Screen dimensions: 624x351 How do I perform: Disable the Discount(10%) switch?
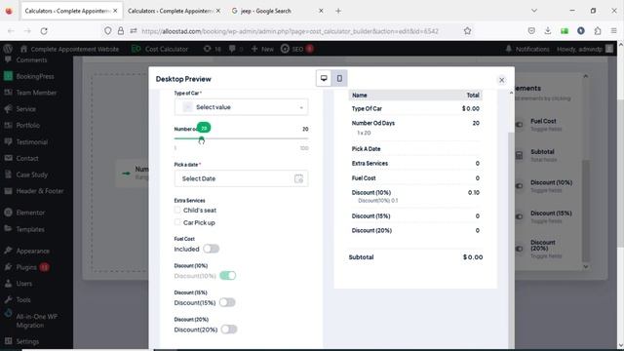pos(228,275)
